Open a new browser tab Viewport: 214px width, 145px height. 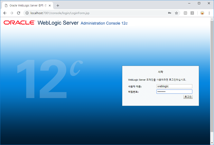pos(58,5)
